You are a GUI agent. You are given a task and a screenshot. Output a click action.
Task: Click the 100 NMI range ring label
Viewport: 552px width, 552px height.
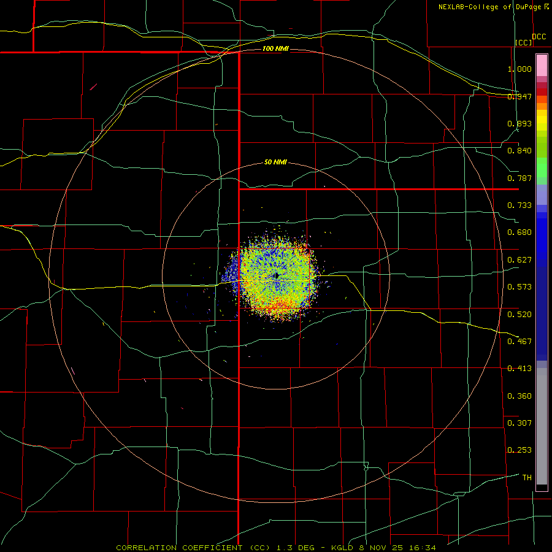click(x=275, y=48)
